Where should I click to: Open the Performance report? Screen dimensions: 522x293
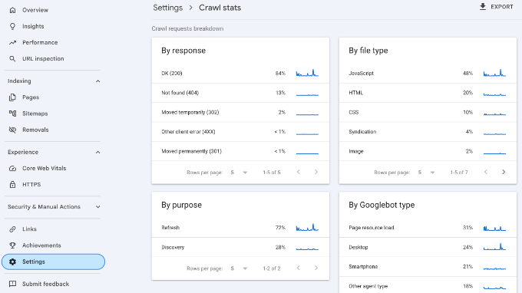53,43
